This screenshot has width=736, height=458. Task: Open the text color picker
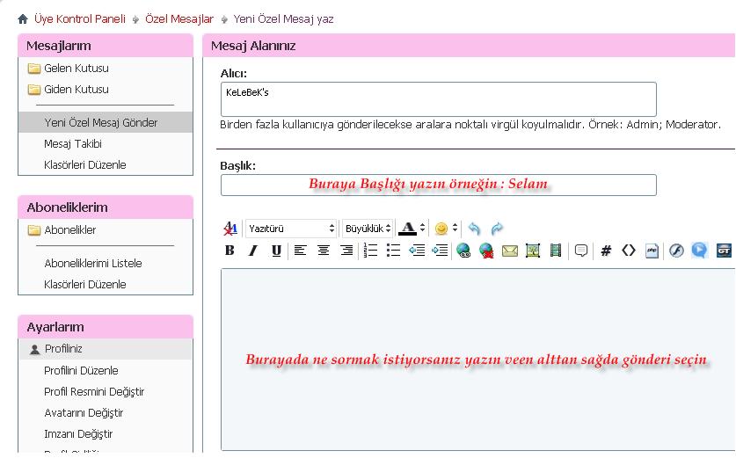412,229
